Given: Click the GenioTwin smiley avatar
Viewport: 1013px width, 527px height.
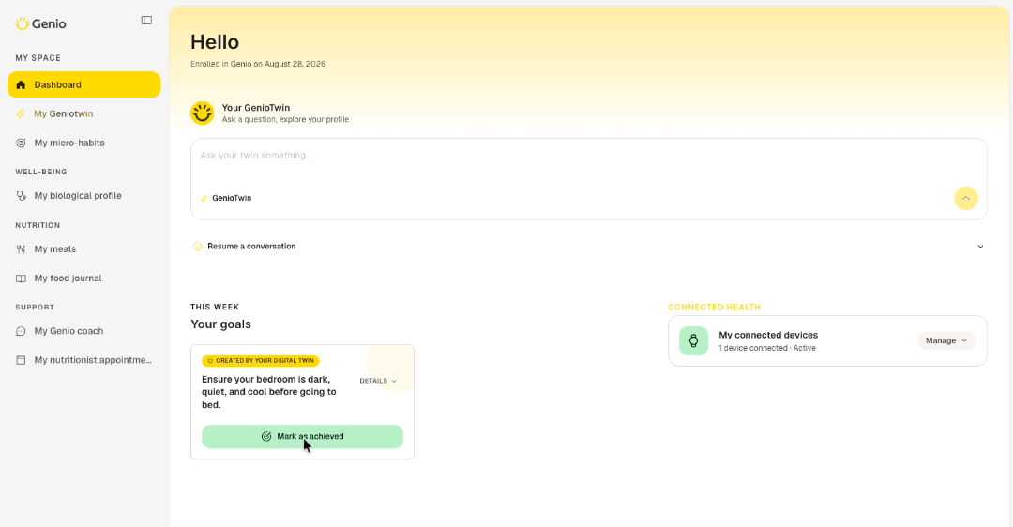Looking at the screenshot, I should coord(203,113).
